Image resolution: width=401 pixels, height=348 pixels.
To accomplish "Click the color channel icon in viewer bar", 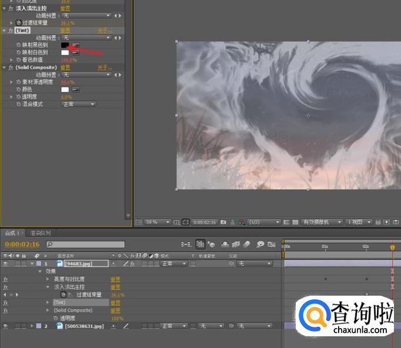I will pos(242,222).
